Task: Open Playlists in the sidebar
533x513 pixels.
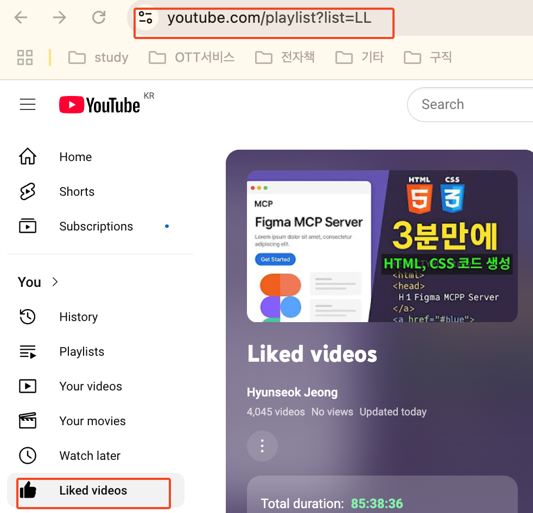Action: coord(81,351)
